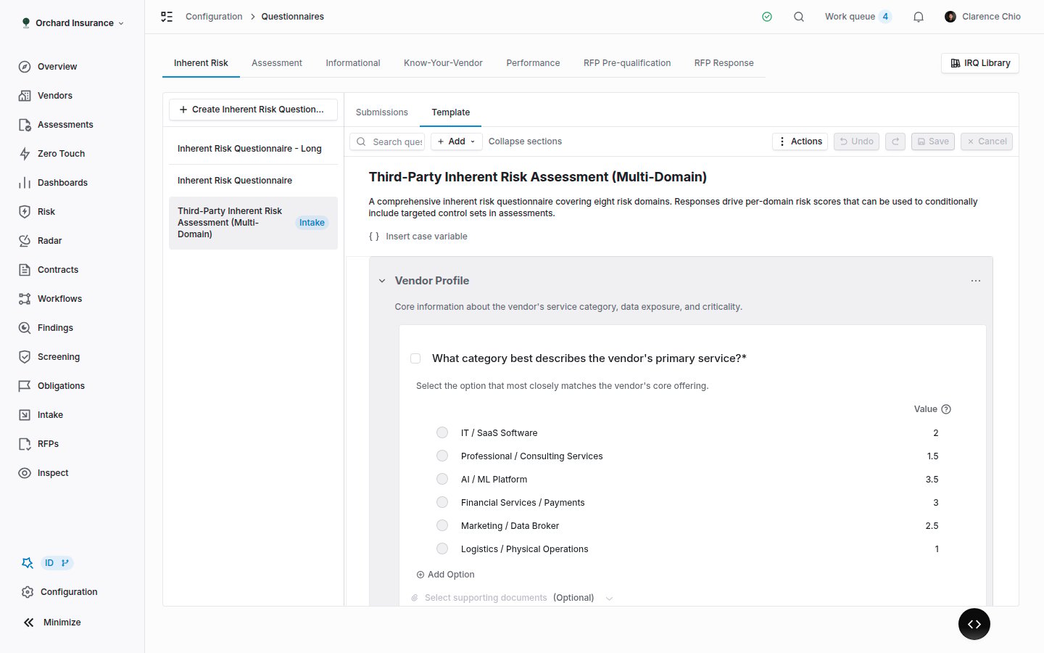Switch to the RFP Pre-qualification tab

(627, 63)
